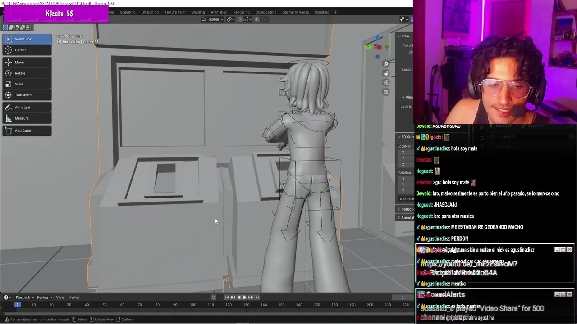
Task: Collapse the View Lock subpanel
Action: coord(406,97)
